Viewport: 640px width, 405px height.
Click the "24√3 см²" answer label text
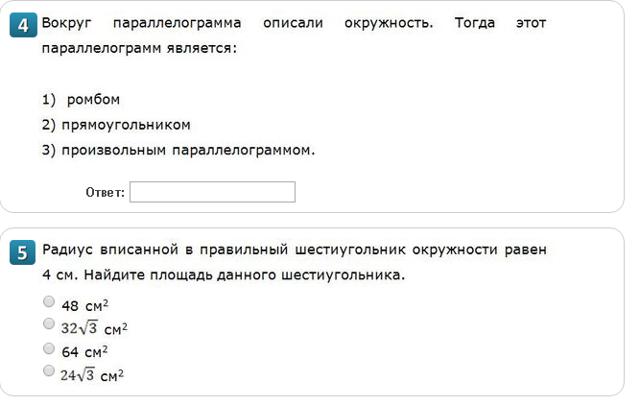[x=92, y=375]
